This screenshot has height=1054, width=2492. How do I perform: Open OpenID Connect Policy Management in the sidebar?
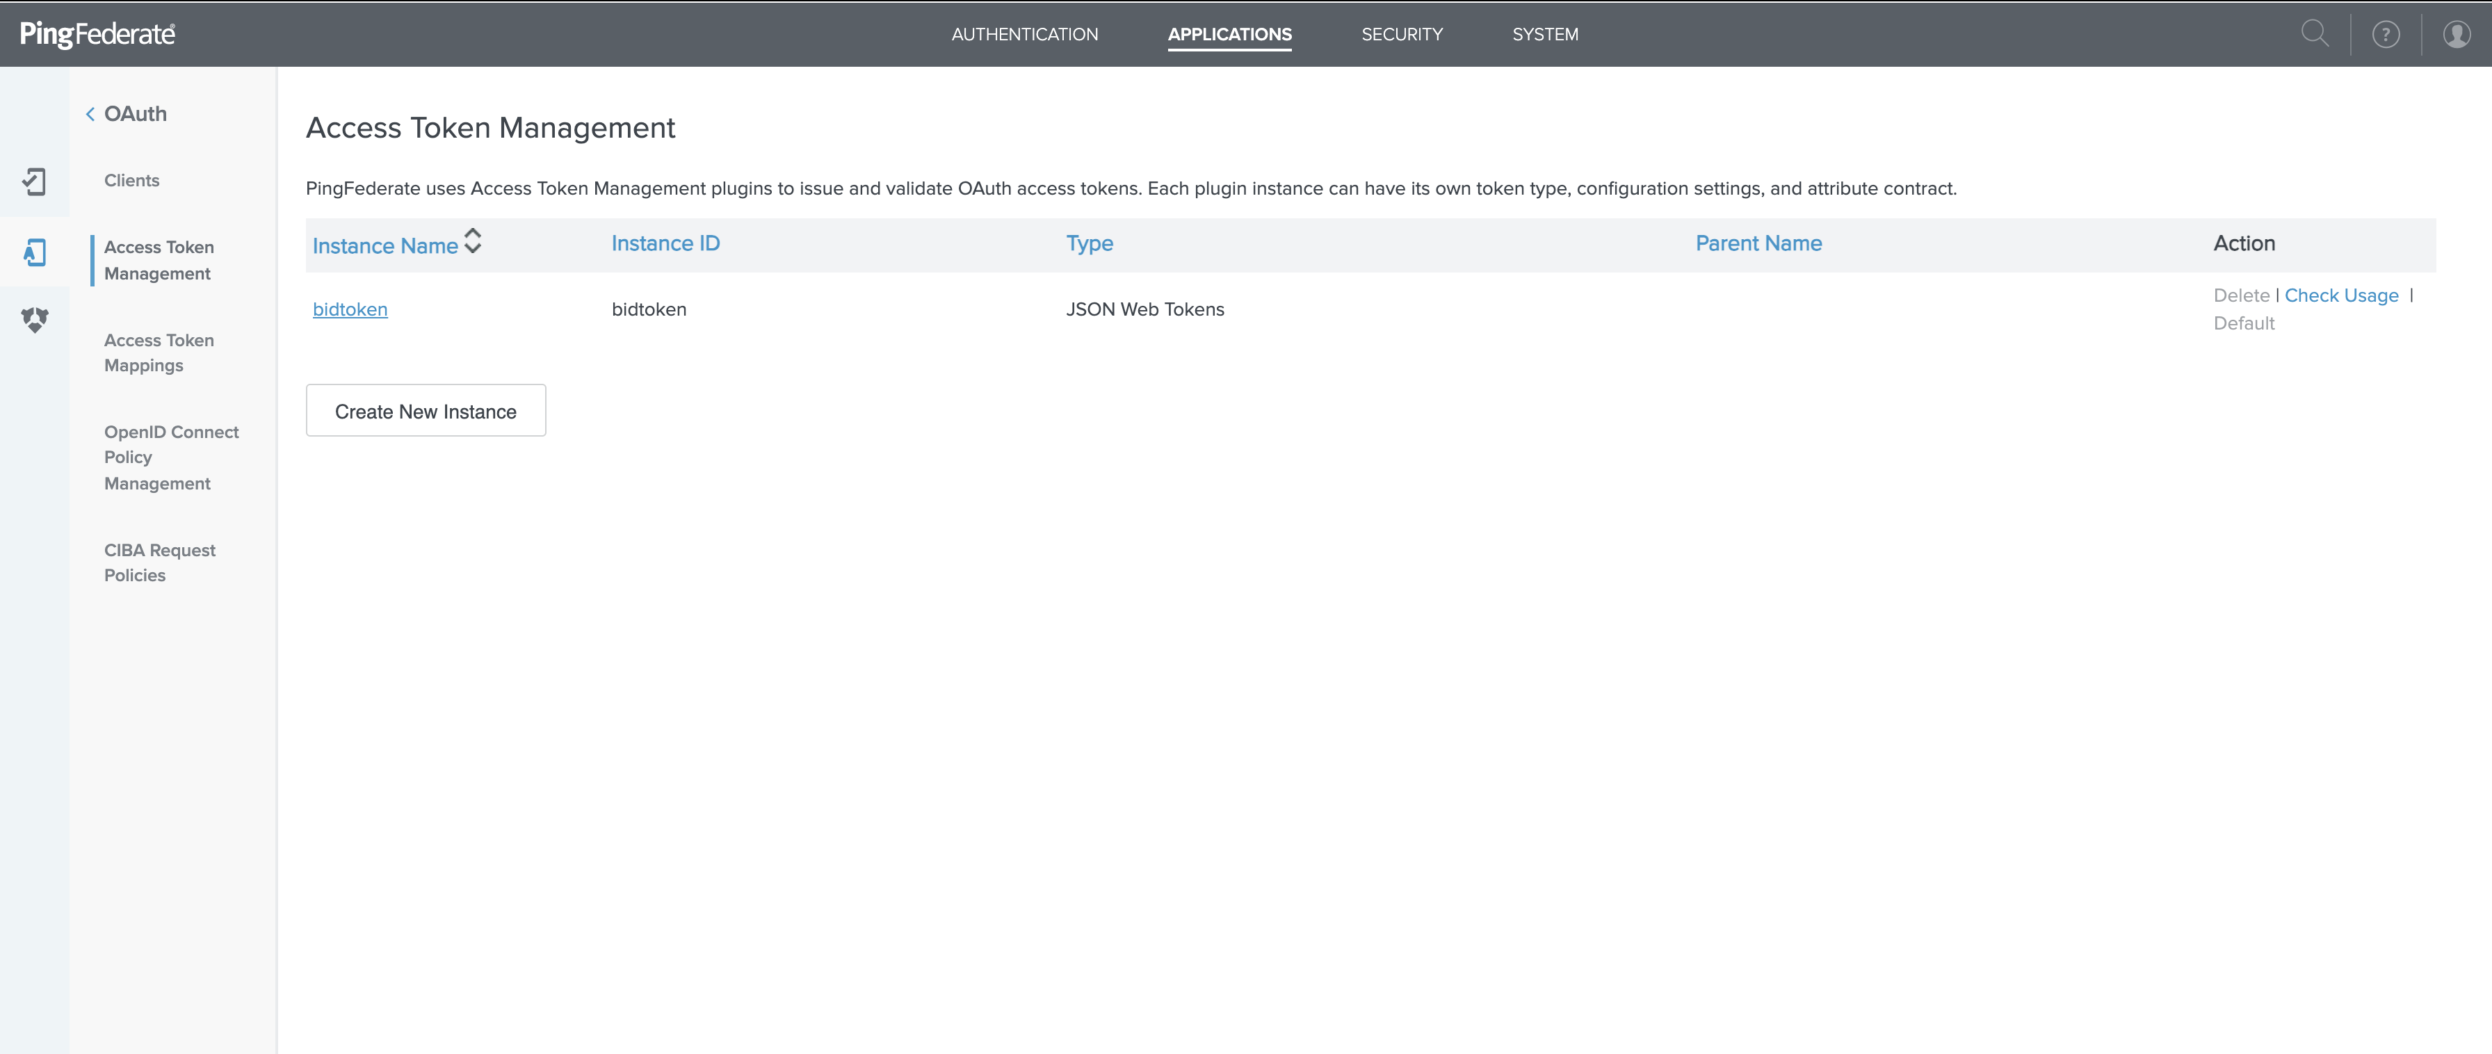[x=170, y=457]
